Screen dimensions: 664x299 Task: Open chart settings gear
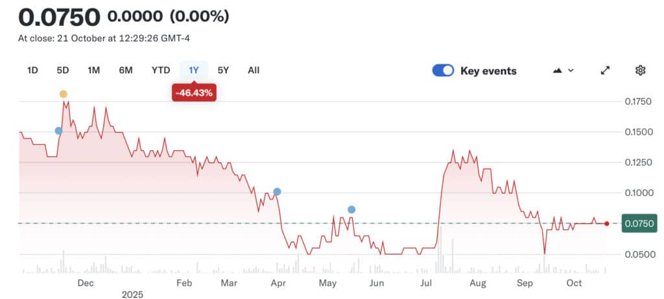pyautogui.click(x=640, y=71)
